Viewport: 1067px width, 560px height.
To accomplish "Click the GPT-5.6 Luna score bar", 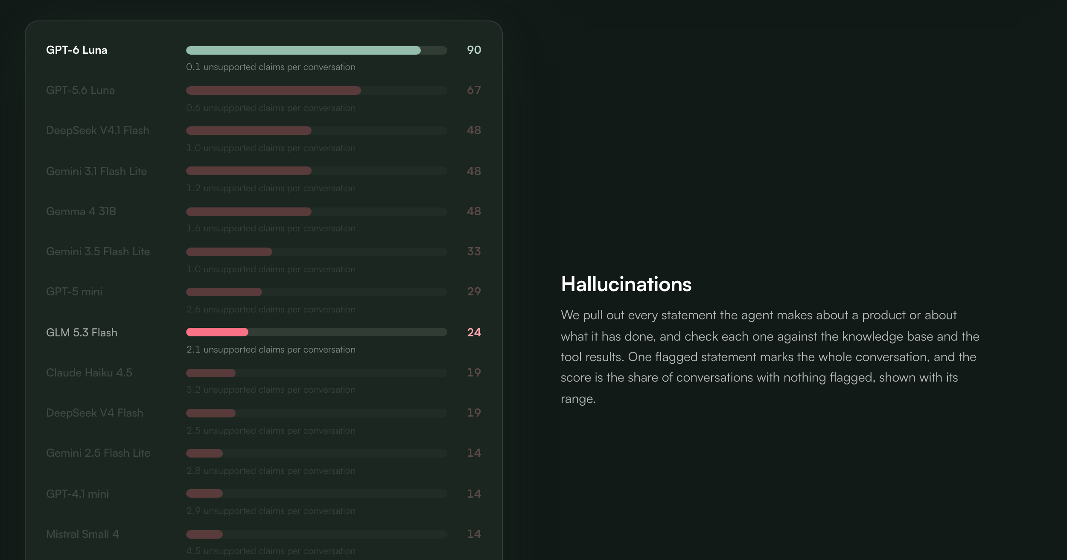I will (x=316, y=90).
